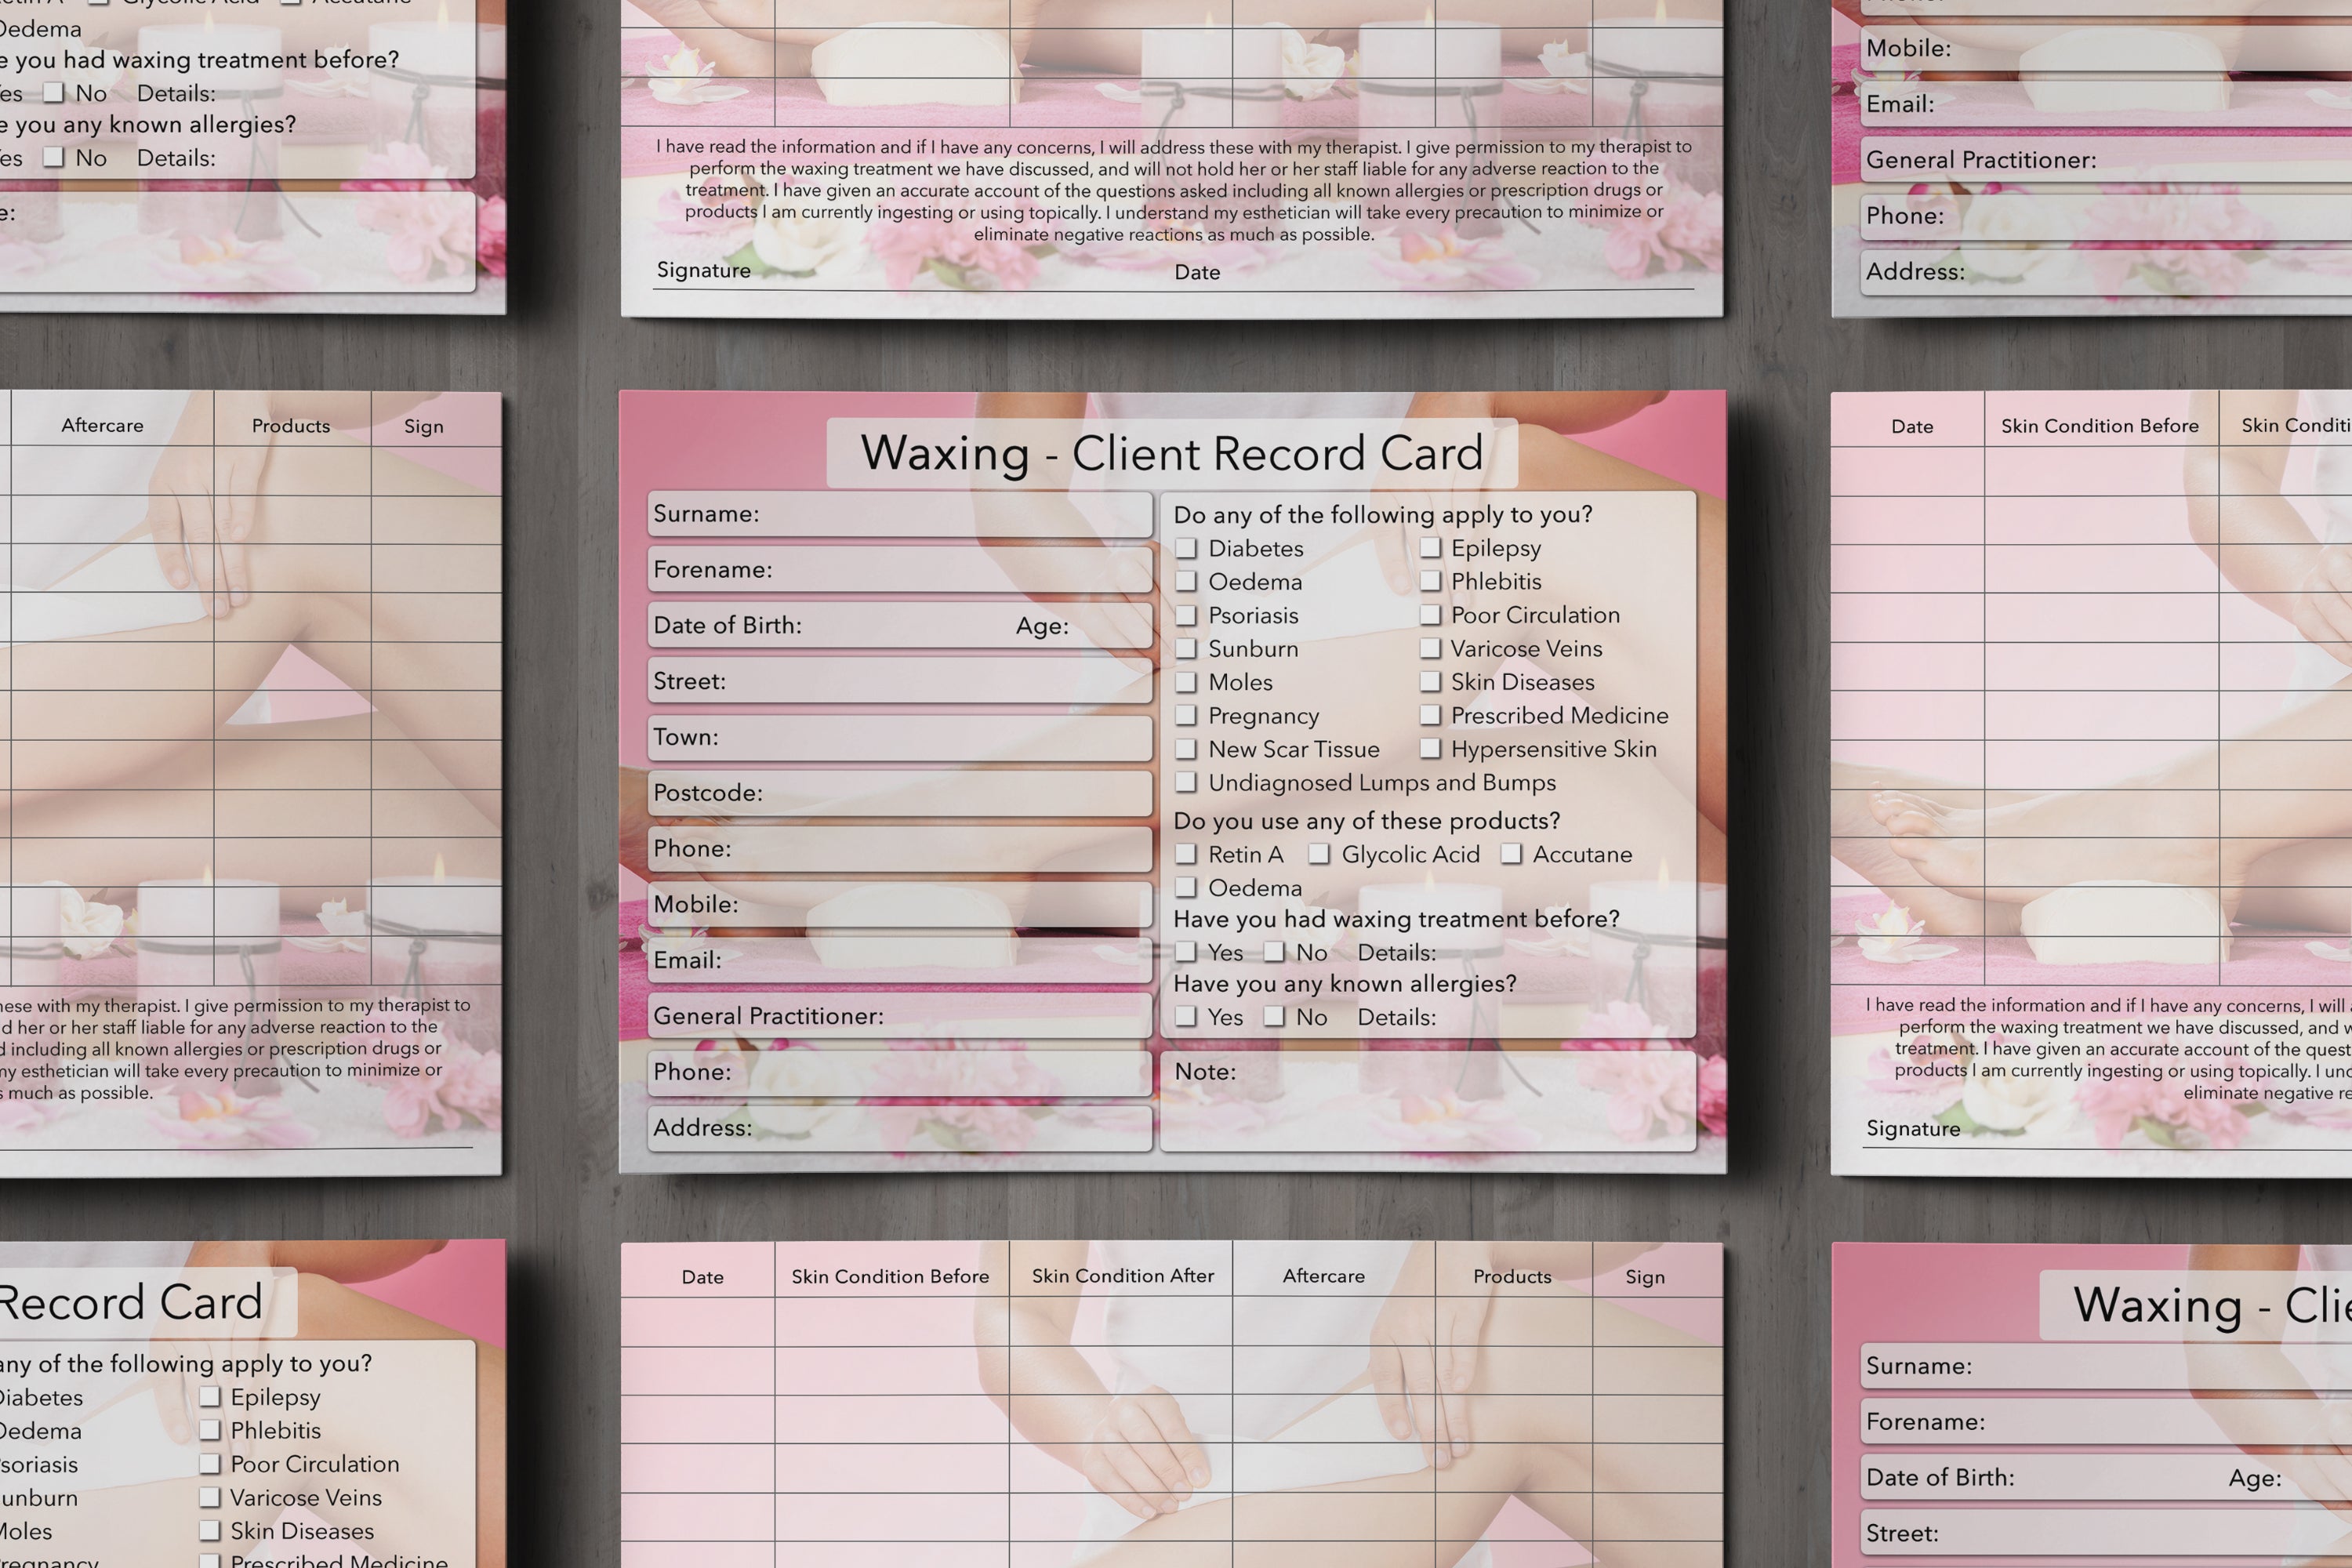Viewport: 2352px width, 1568px height.
Task: Click 'Do you use any of these products?' heading
Action: pos(1366,821)
